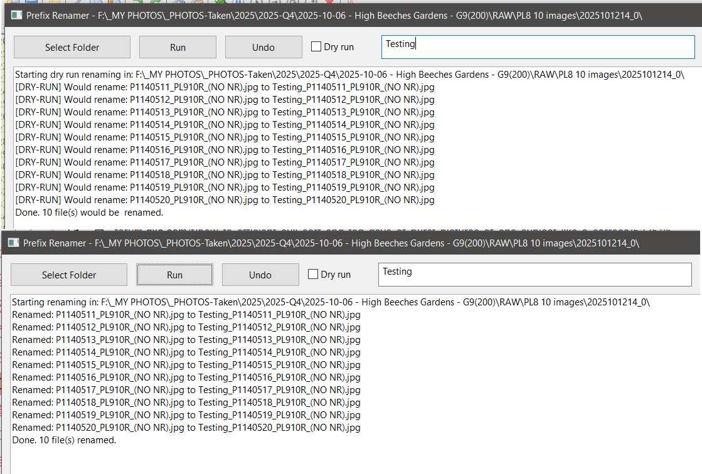Screen dimensions: 702x474
Task: Select the [DRY-RUN] log entry for P1140515_PL910R
Action: 225,137
